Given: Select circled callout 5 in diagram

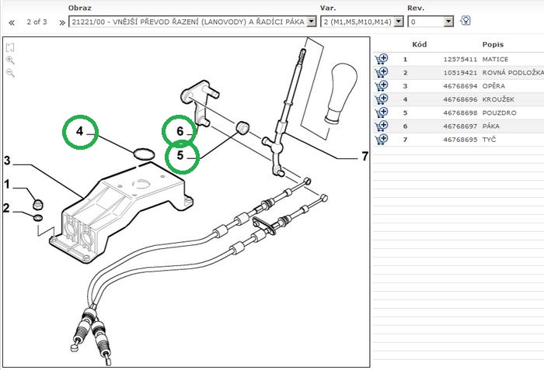Looking at the screenshot, I should click(181, 155).
